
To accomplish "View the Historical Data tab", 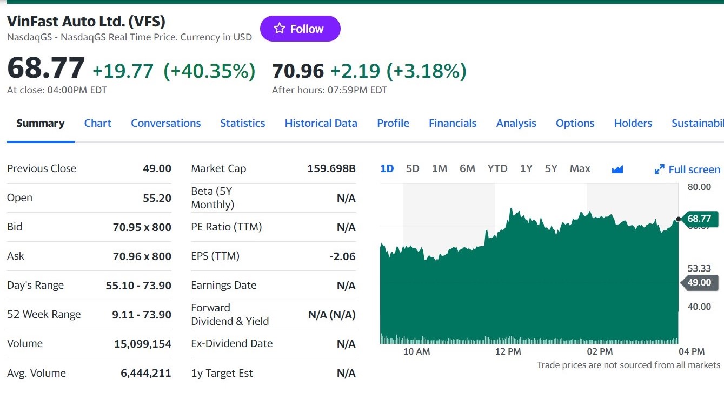I will 321,123.
